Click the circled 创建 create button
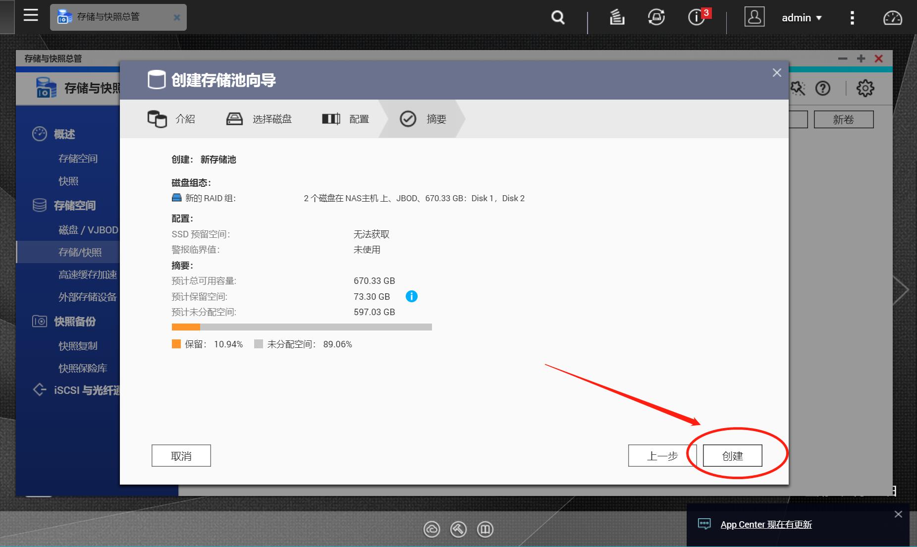The height and width of the screenshot is (547, 917). pos(733,455)
